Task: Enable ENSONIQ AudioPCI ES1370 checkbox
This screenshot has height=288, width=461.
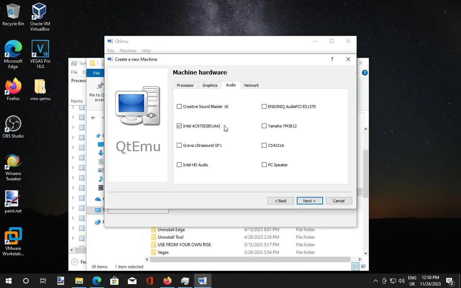Action: (264, 107)
